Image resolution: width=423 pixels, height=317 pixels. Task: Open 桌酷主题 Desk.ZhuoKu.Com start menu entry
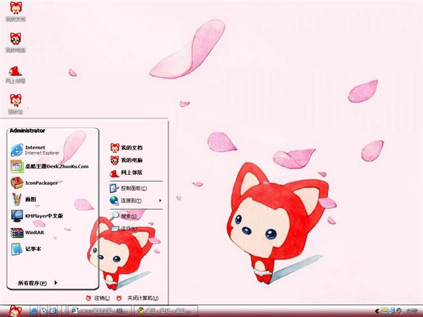[50, 166]
